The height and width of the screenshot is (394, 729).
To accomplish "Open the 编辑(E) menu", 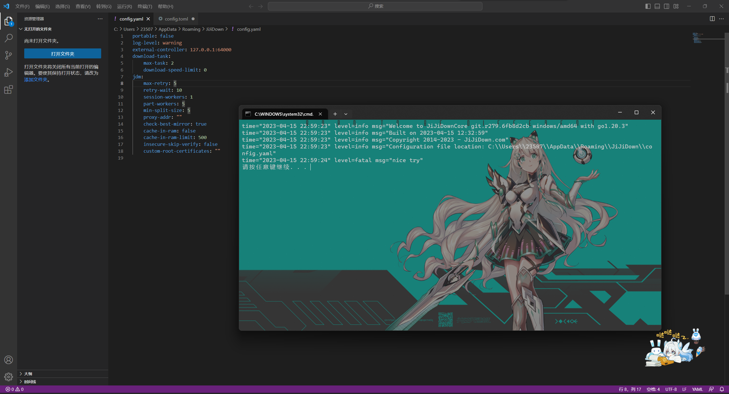I will pyautogui.click(x=42, y=6).
